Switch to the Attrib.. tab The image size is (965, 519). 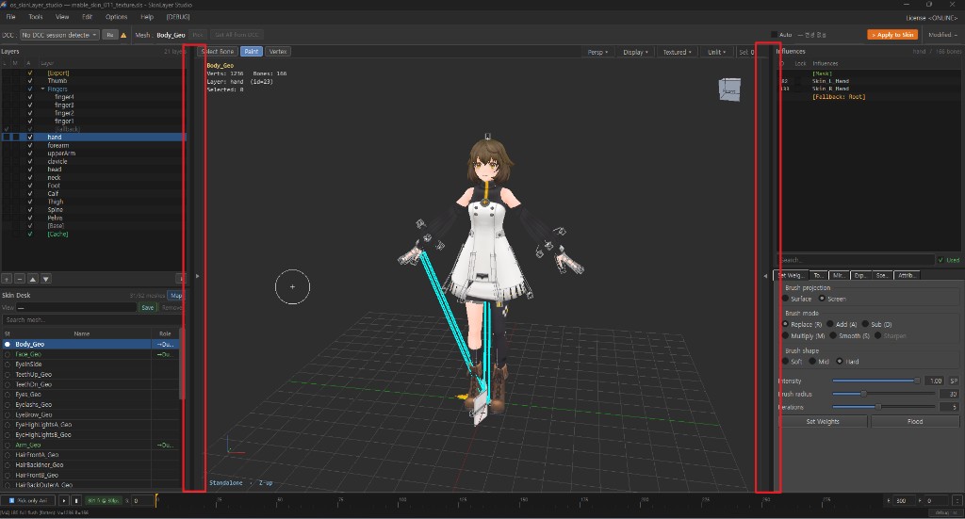[906, 275]
